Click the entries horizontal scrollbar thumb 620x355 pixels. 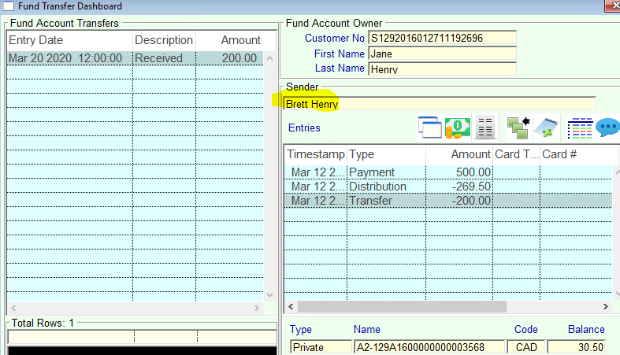[x=402, y=306]
